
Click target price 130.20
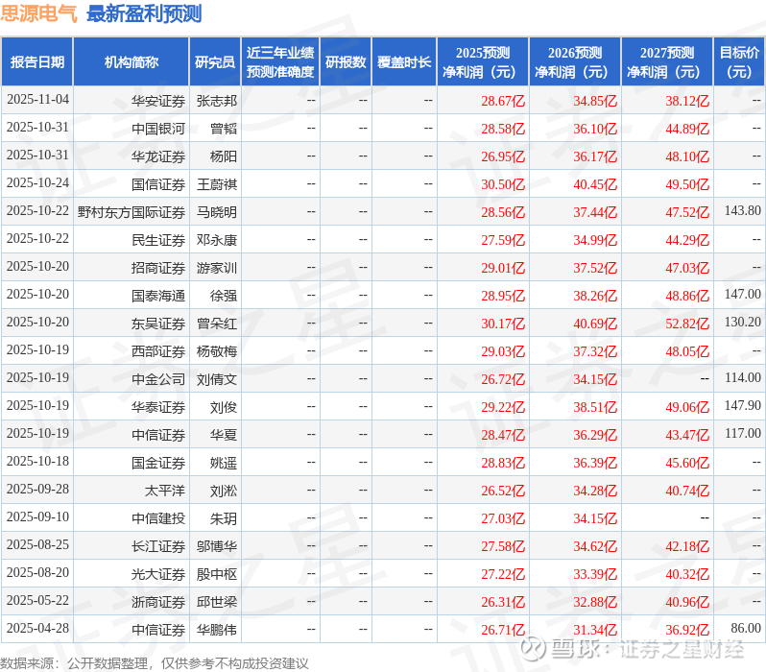(743, 322)
